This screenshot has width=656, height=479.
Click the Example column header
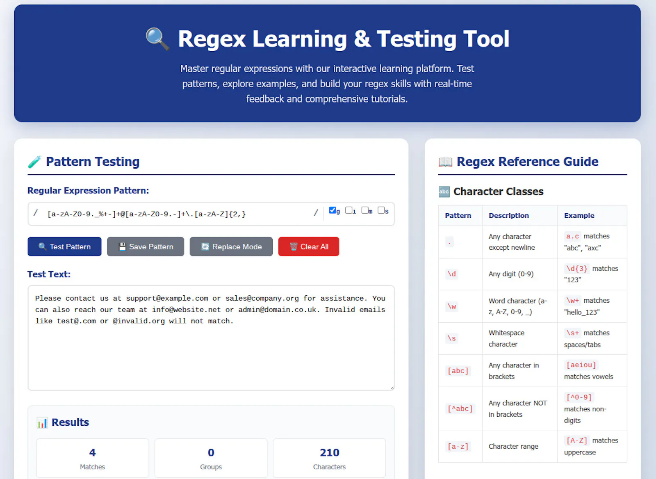(592, 216)
